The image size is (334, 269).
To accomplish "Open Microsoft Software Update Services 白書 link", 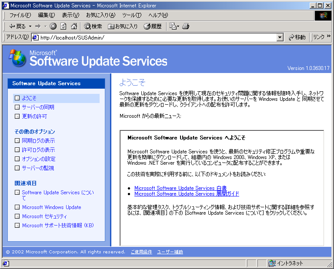I will (180, 188).
